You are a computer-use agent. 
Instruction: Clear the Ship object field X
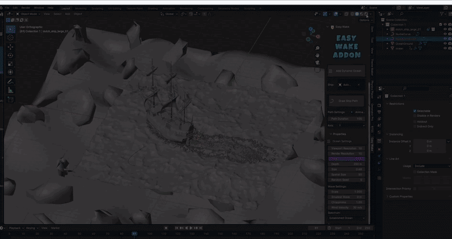pyautogui.click(x=359, y=85)
